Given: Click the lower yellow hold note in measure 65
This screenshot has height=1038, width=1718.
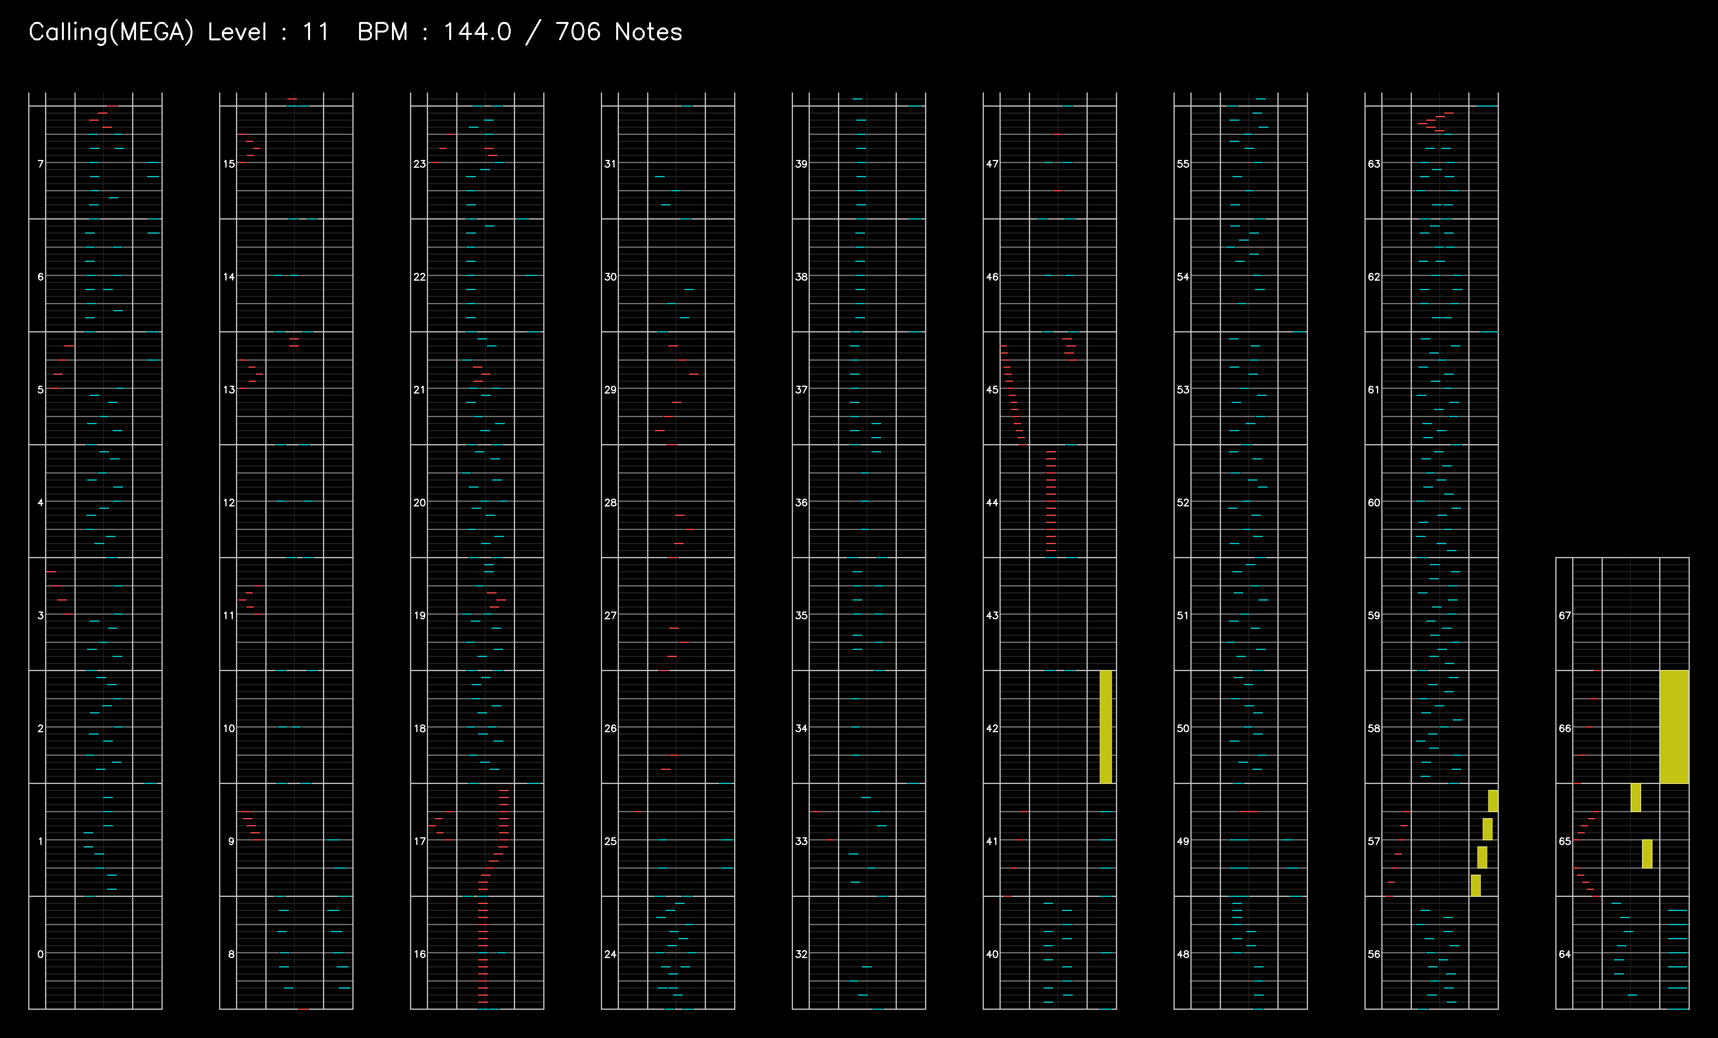Looking at the screenshot, I should click(1646, 853).
